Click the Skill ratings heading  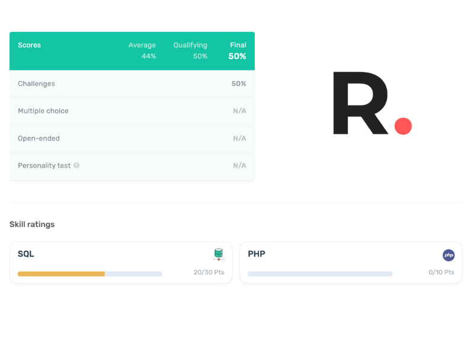click(32, 224)
